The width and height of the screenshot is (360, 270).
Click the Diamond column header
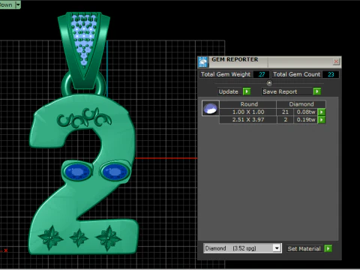(x=301, y=104)
